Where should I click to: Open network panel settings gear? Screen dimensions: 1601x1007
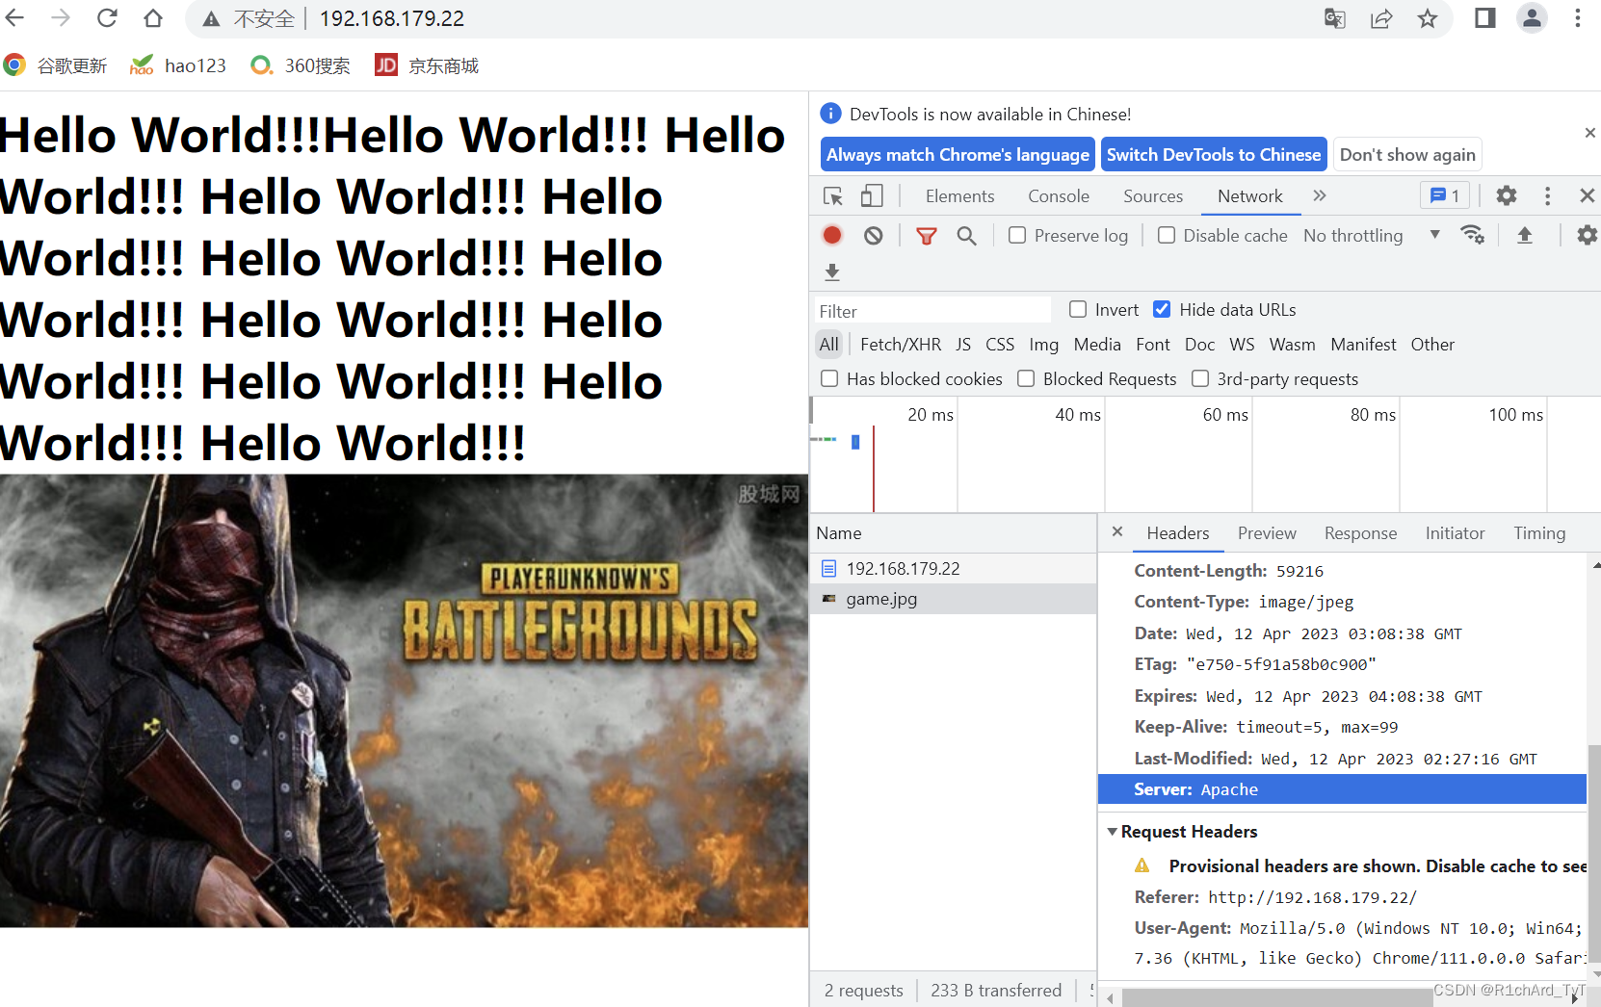coord(1587,235)
